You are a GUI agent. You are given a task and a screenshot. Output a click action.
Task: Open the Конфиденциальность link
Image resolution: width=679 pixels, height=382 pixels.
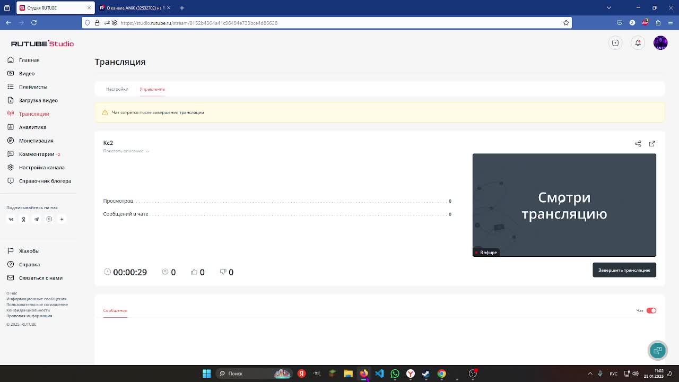click(28, 310)
